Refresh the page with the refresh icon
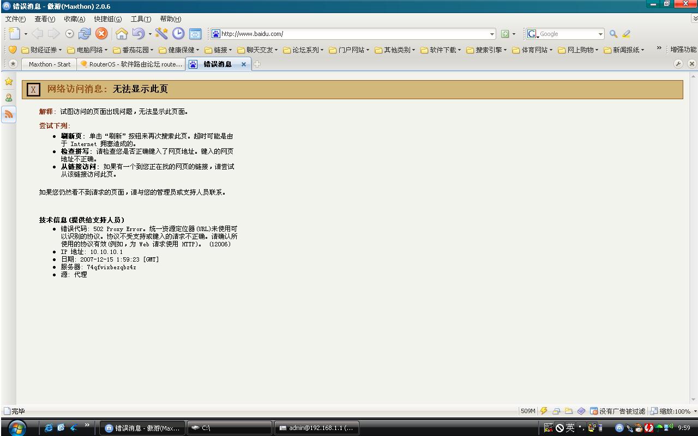 pos(85,34)
